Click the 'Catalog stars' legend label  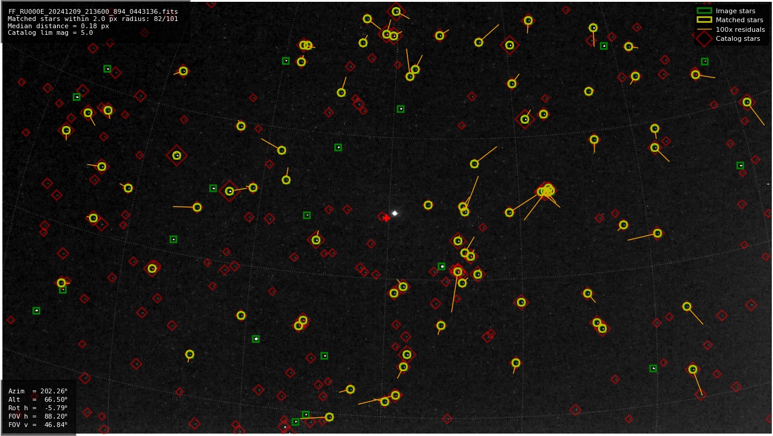pyautogui.click(x=738, y=38)
